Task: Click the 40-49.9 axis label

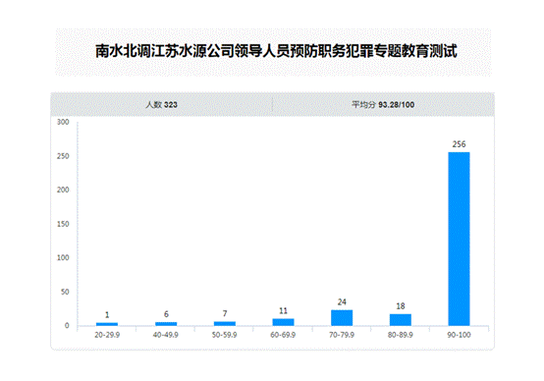Action: [166, 335]
